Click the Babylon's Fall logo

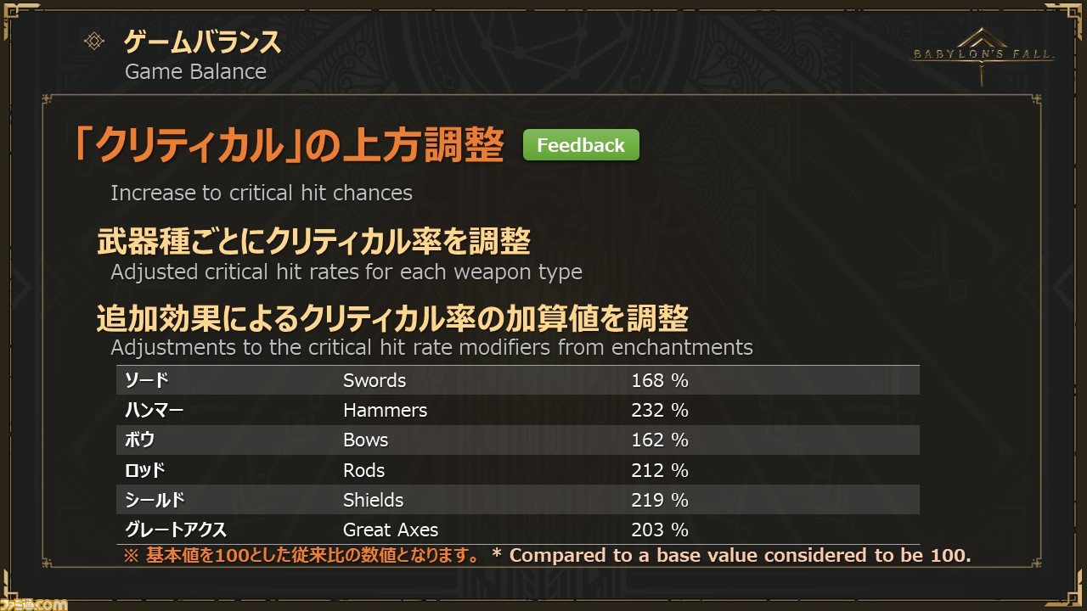983,54
